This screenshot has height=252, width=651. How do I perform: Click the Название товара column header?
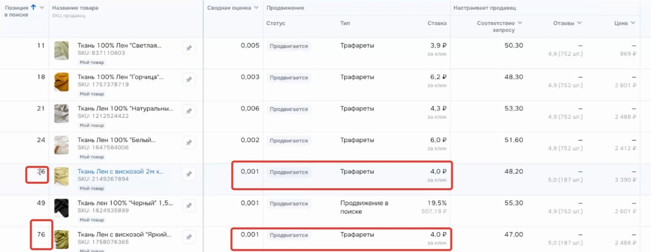pyautogui.click(x=75, y=8)
